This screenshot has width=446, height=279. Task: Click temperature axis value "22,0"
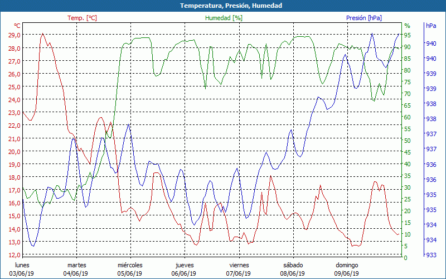[x=14, y=126]
